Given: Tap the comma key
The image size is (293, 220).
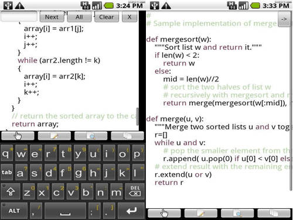Looking at the screenshot, I should coord(36,211).
